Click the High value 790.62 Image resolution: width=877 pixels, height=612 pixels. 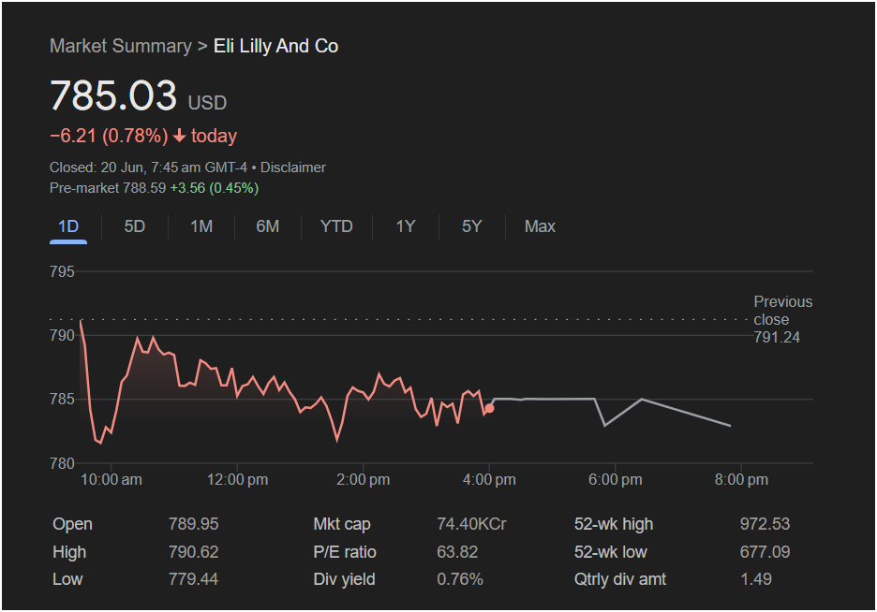pyautogui.click(x=194, y=552)
